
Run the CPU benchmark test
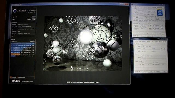[34, 19]
